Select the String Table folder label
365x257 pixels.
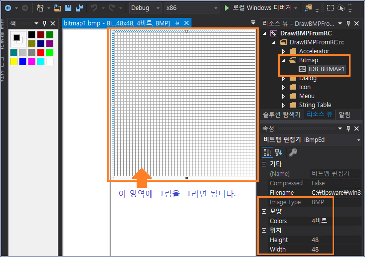point(315,105)
